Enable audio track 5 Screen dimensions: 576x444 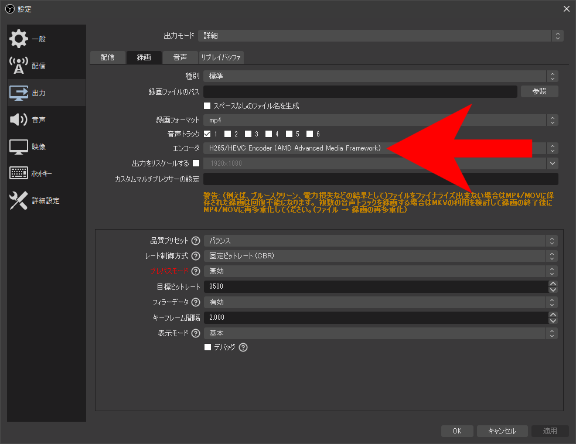click(289, 134)
